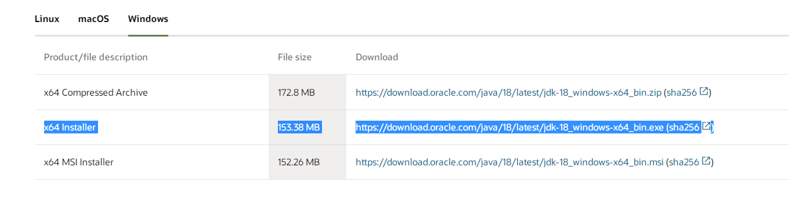The image size is (789, 210).
Task: Download jdk-18_windows-x64_bin.zip link
Action: click(508, 92)
